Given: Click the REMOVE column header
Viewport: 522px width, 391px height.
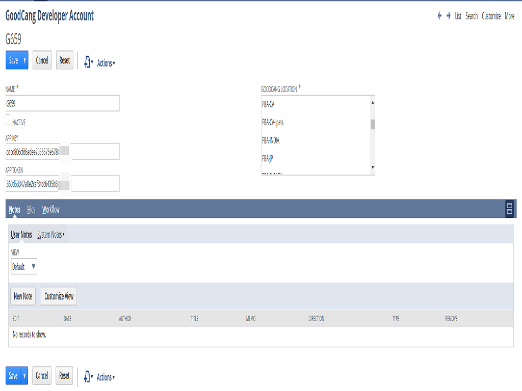Looking at the screenshot, I should [x=451, y=319].
